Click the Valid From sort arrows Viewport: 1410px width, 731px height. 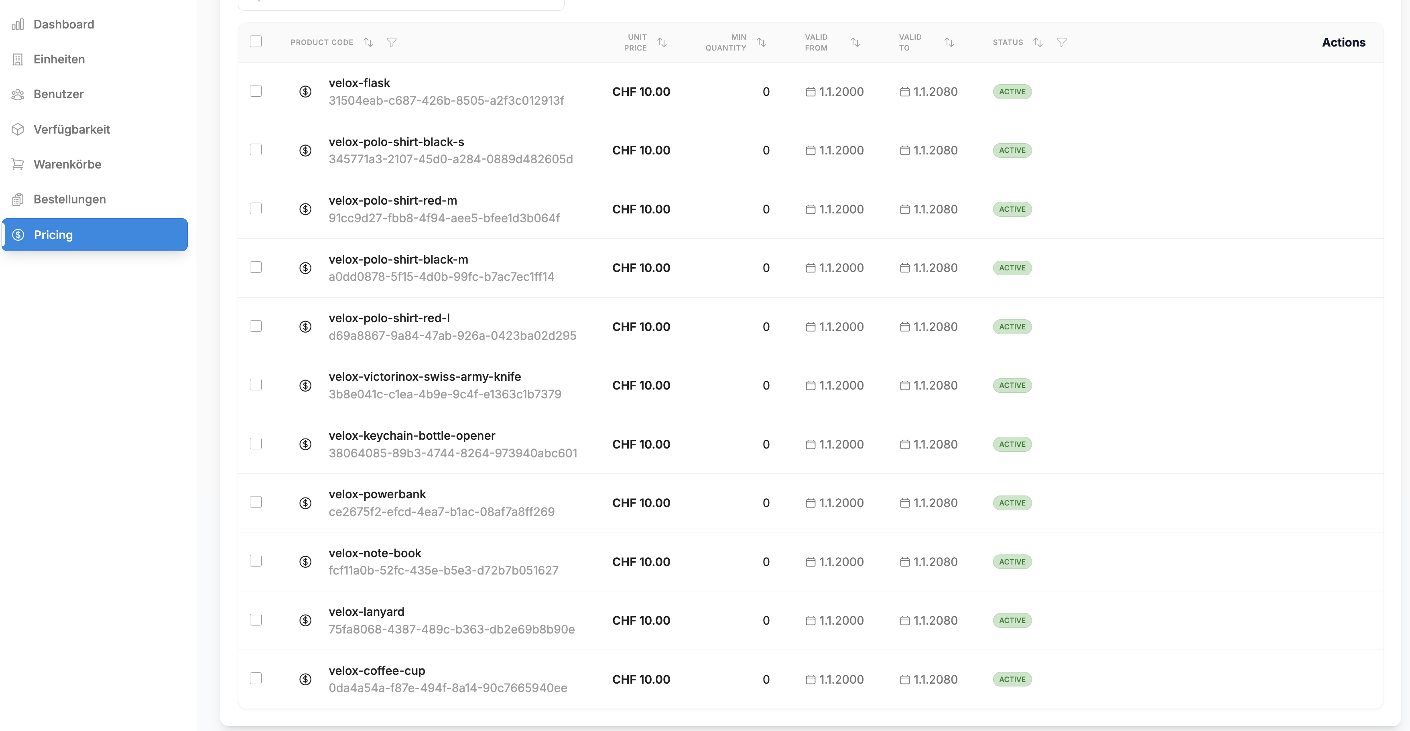pyautogui.click(x=855, y=42)
